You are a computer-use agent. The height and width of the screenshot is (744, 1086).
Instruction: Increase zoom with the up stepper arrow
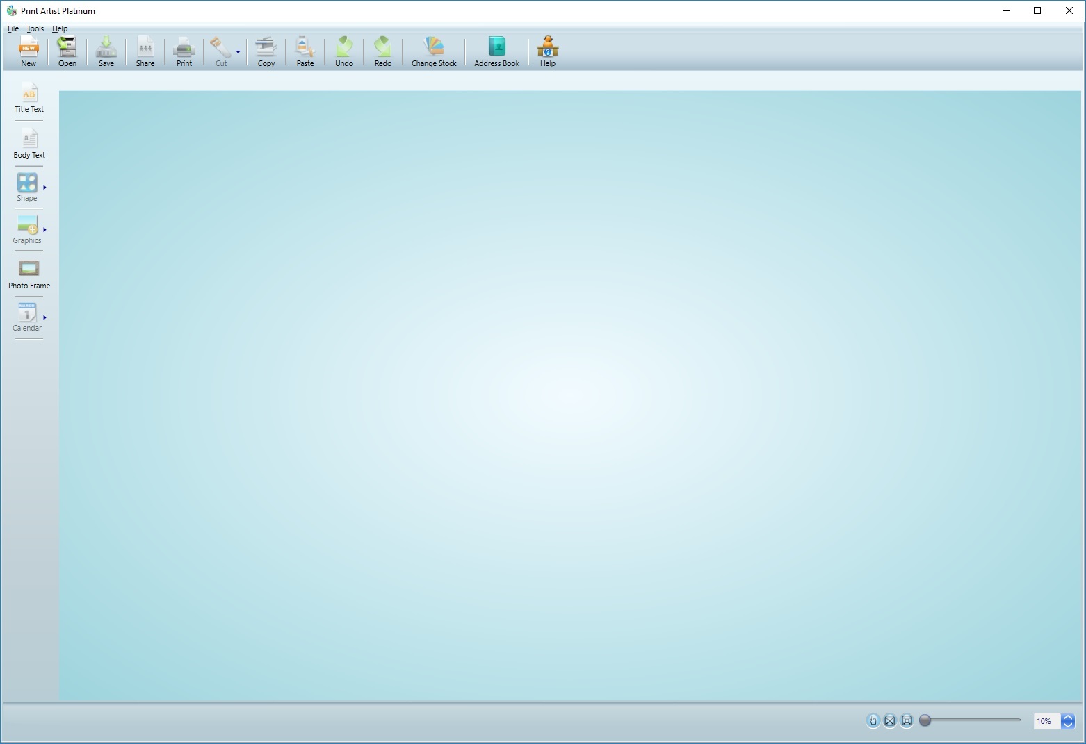pos(1069,718)
